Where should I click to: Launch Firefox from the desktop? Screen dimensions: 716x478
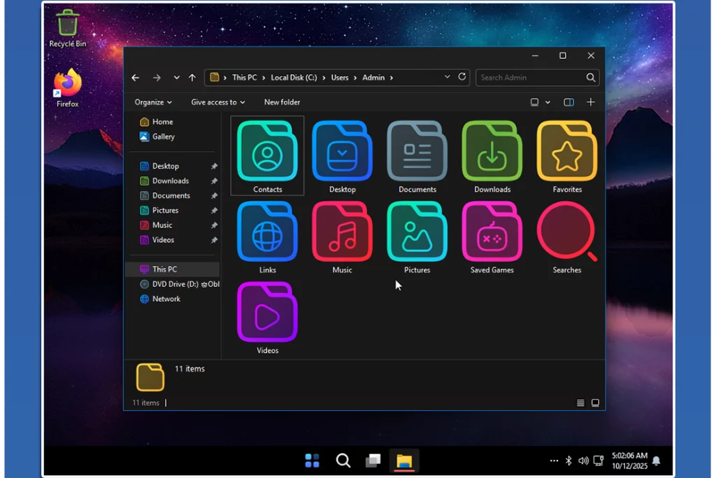(68, 85)
